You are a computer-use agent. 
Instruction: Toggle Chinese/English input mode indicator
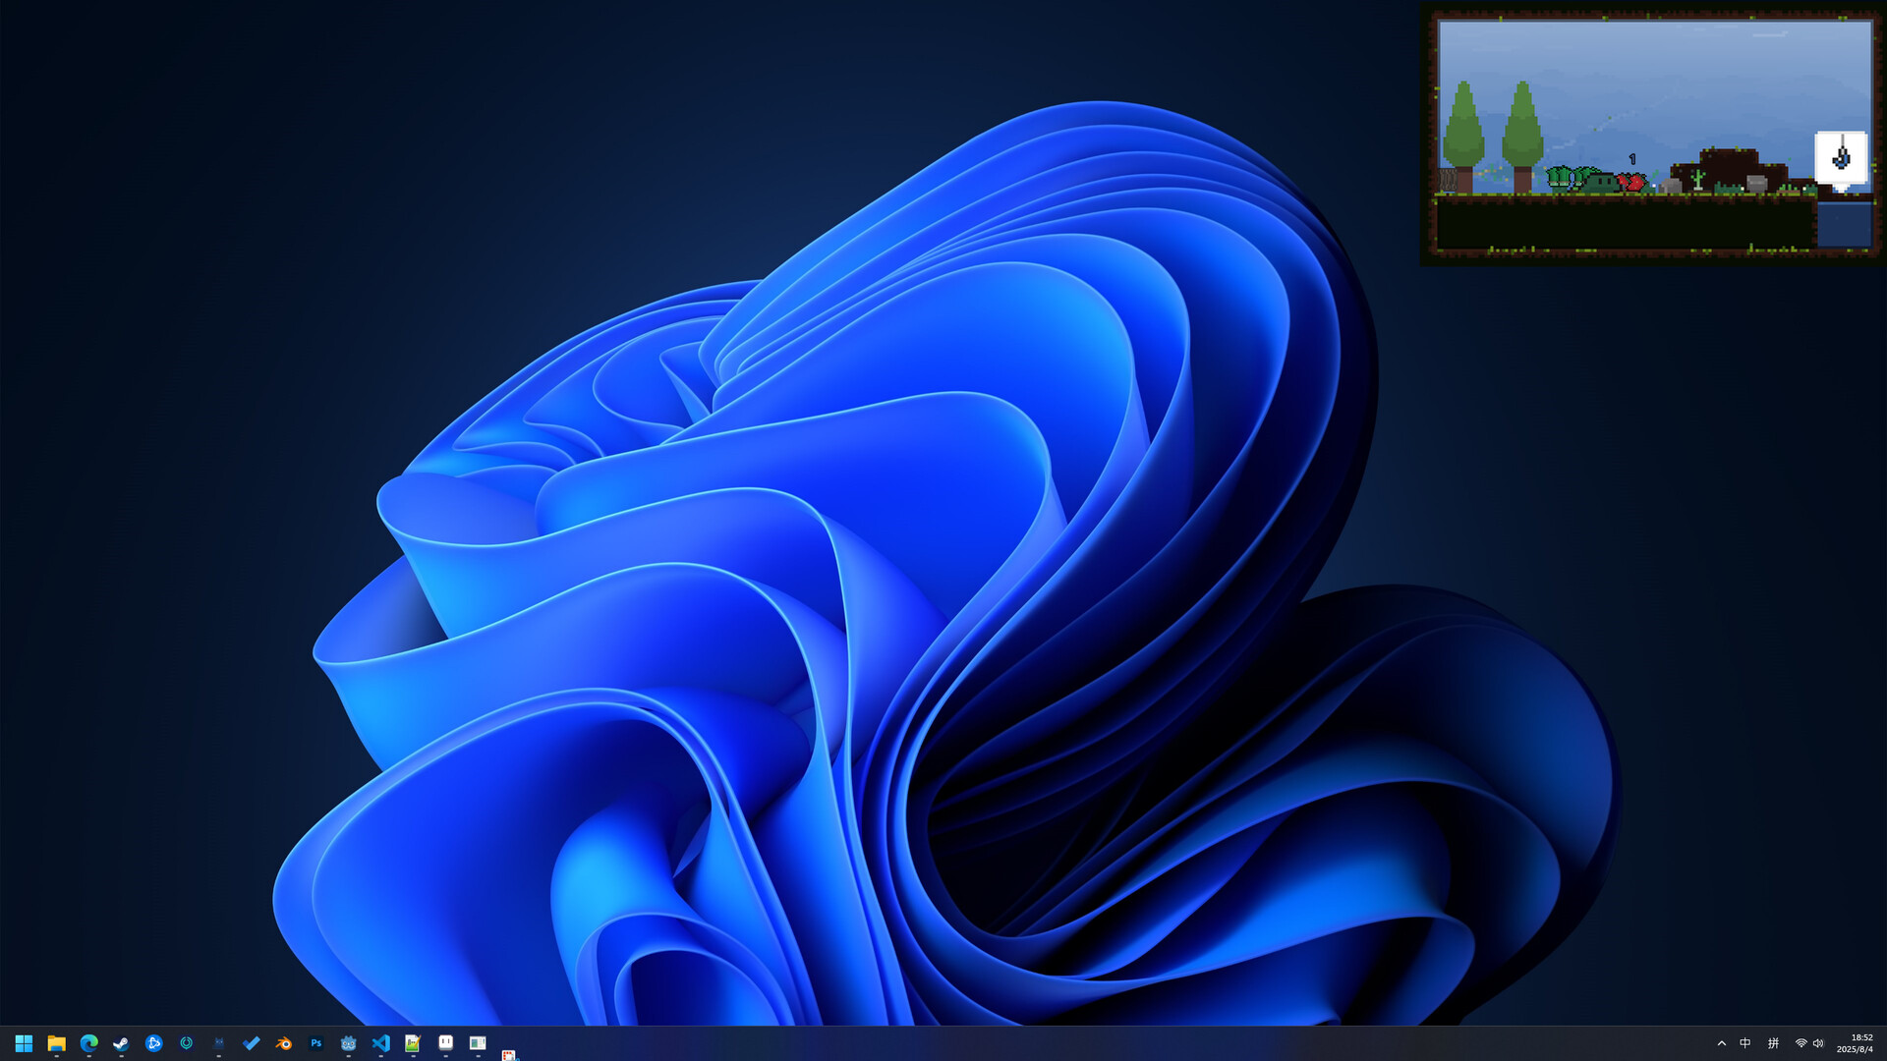tap(1745, 1043)
